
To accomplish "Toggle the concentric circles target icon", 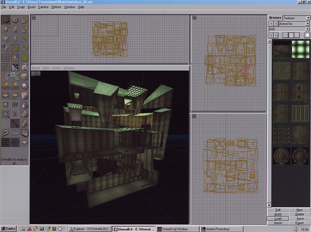I will (15, 142).
